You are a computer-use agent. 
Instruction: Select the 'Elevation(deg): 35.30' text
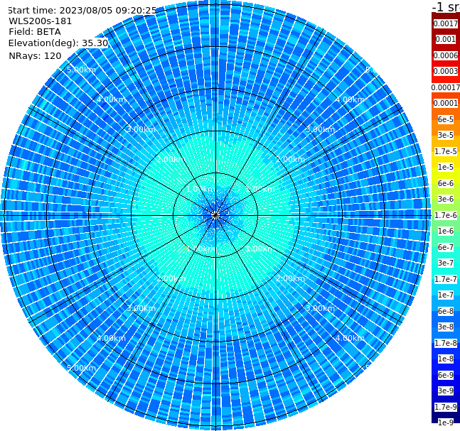(58, 43)
